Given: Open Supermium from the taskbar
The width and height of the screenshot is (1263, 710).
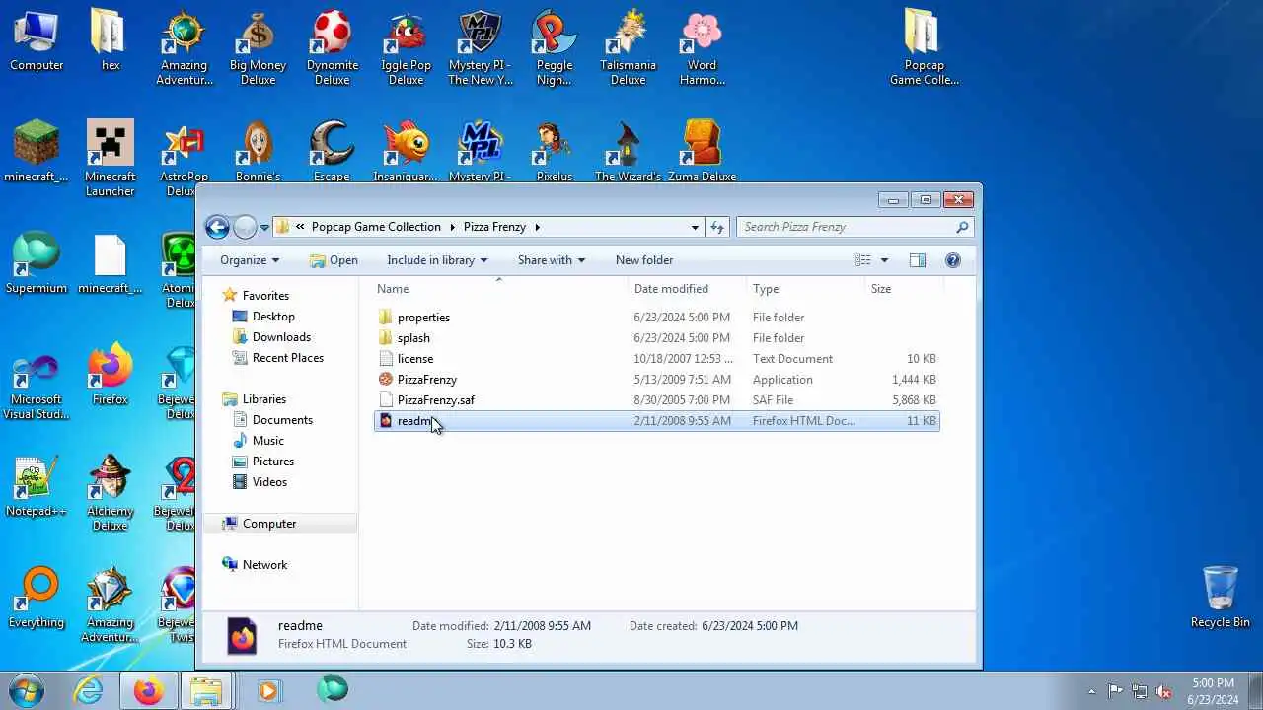Looking at the screenshot, I should tap(333, 690).
